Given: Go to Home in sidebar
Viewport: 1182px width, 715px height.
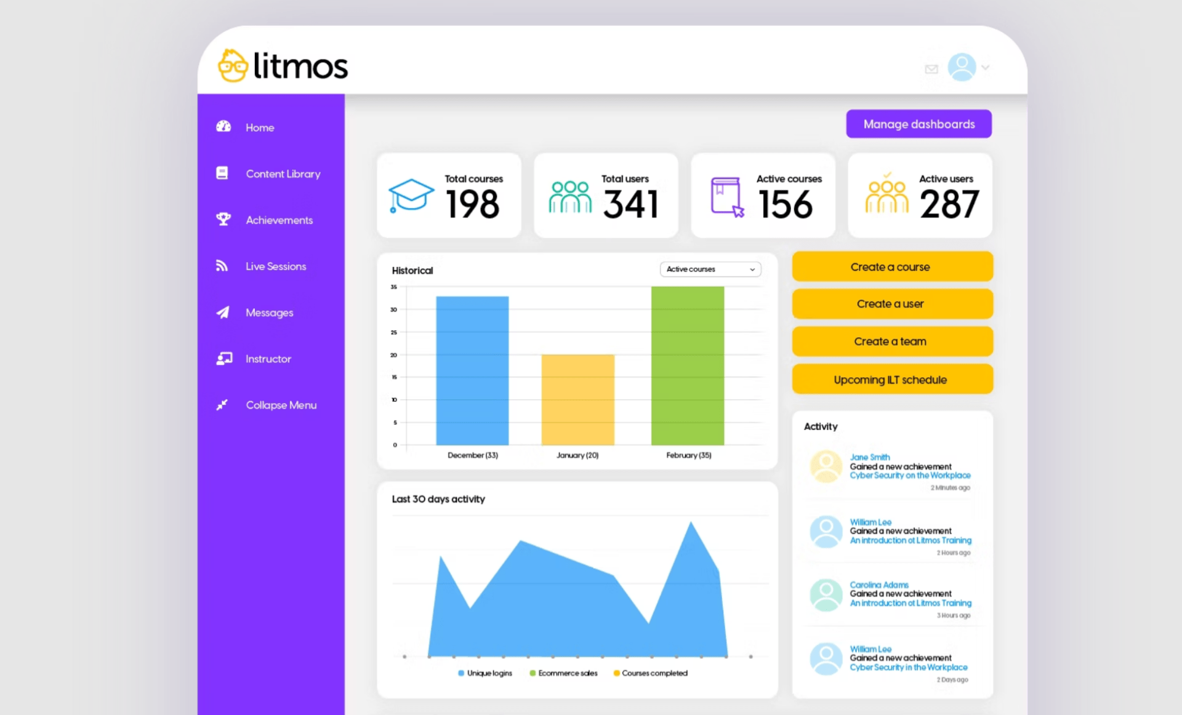Looking at the screenshot, I should point(260,127).
